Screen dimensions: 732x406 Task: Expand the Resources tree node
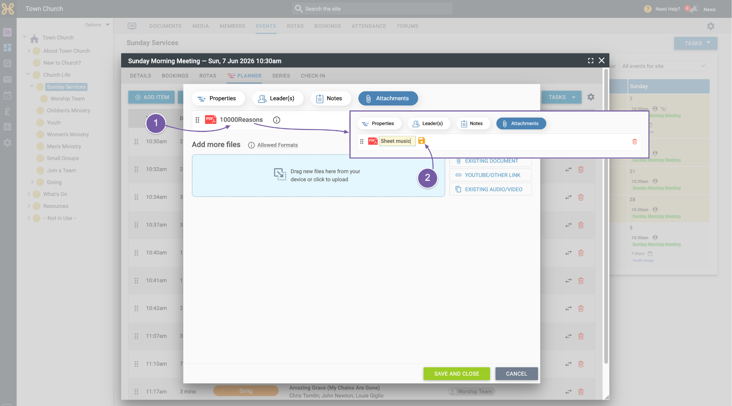pos(29,206)
